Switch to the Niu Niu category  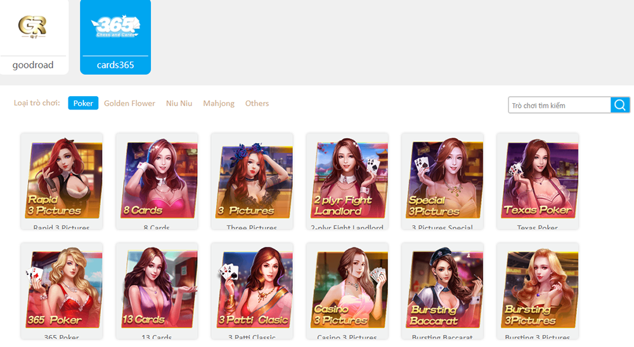[x=179, y=103]
